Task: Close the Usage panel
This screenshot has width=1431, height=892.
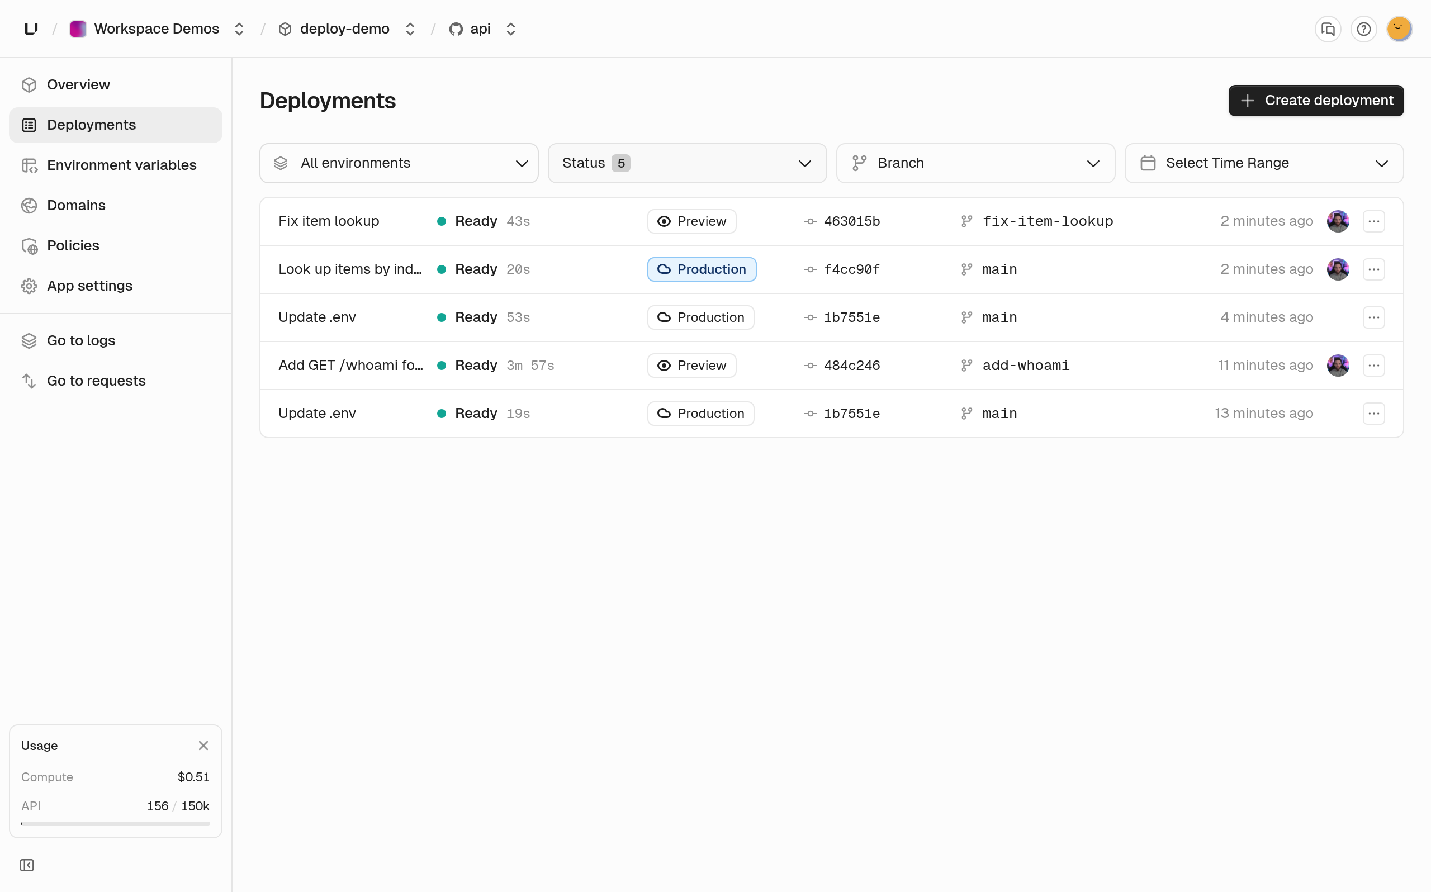Action: pos(203,746)
